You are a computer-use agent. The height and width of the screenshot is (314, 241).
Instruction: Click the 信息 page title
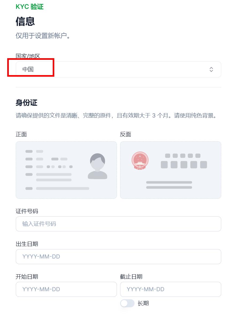(25, 21)
